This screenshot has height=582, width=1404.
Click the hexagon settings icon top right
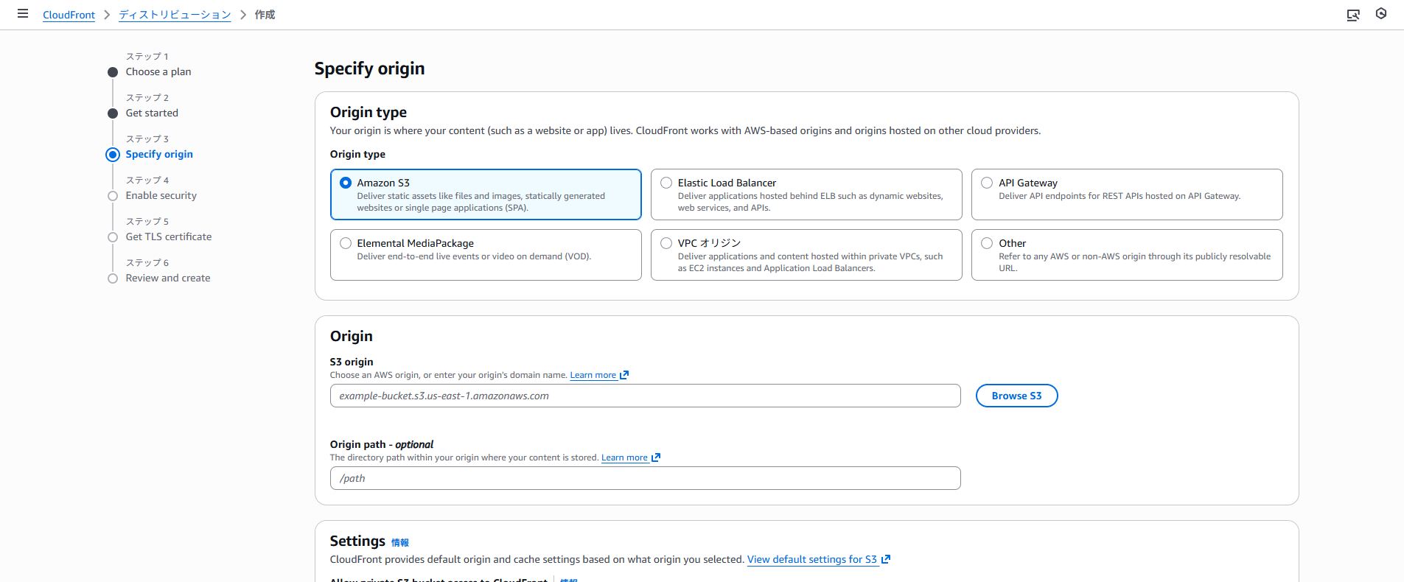(x=1380, y=14)
